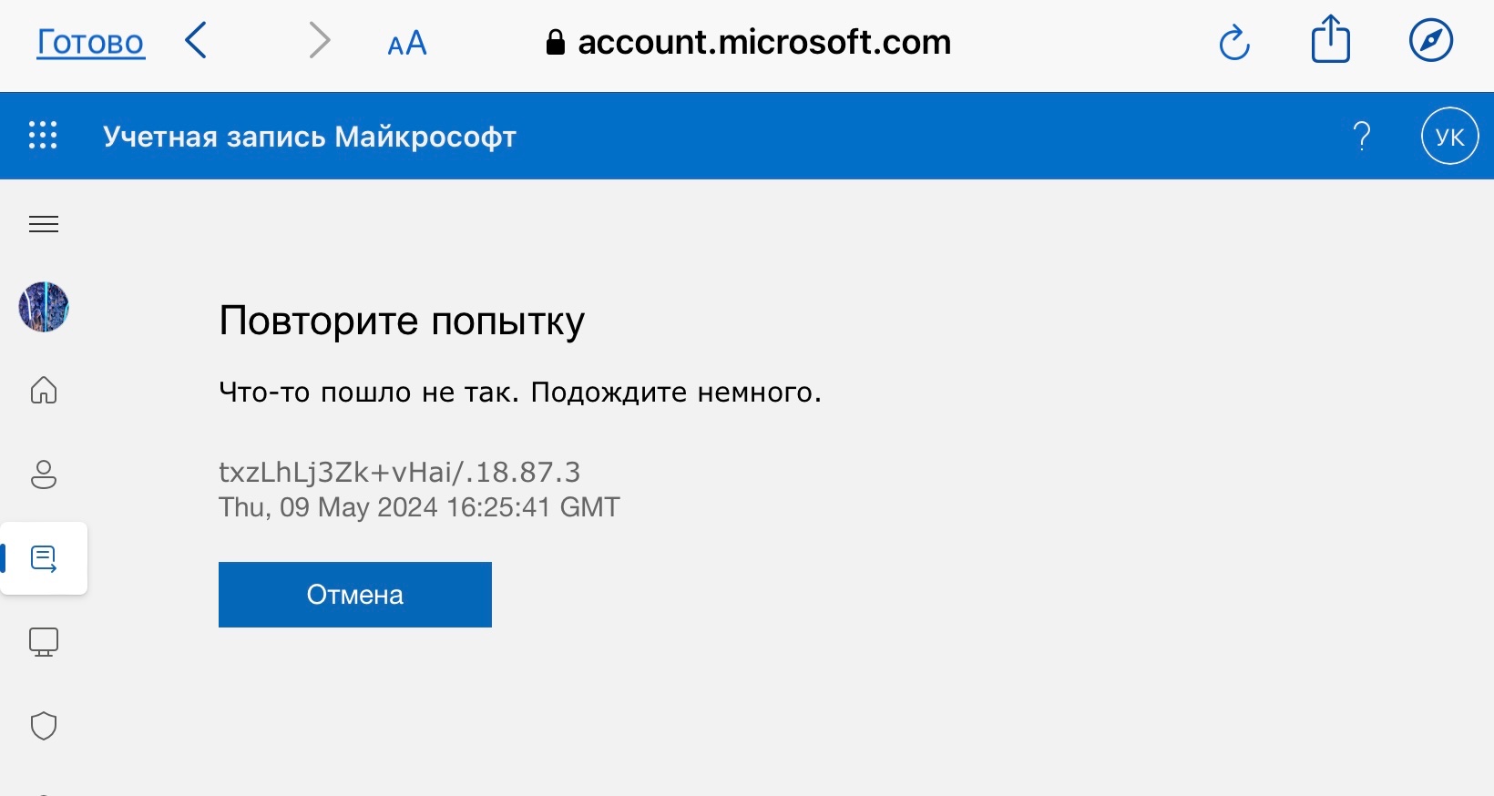Open Security via the shield icon
Viewport: 1494px width, 796px height.
point(44,726)
